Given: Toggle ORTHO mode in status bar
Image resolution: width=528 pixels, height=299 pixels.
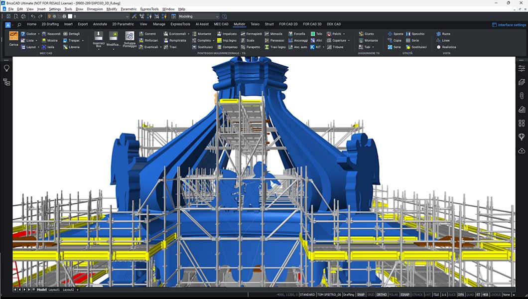Looking at the screenshot, I should click(382, 295).
